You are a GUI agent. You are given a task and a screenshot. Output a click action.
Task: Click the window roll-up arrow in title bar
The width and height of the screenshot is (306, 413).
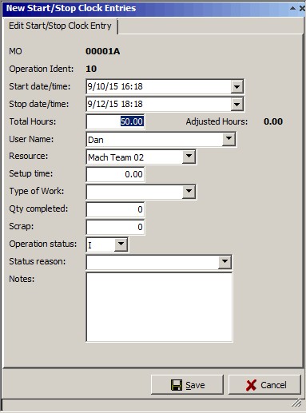pyautogui.click(x=292, y=8)
